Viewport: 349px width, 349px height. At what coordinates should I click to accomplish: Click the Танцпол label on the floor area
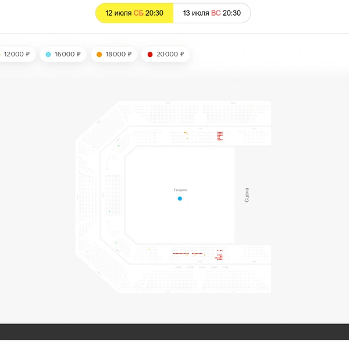(x=180, y=190)
